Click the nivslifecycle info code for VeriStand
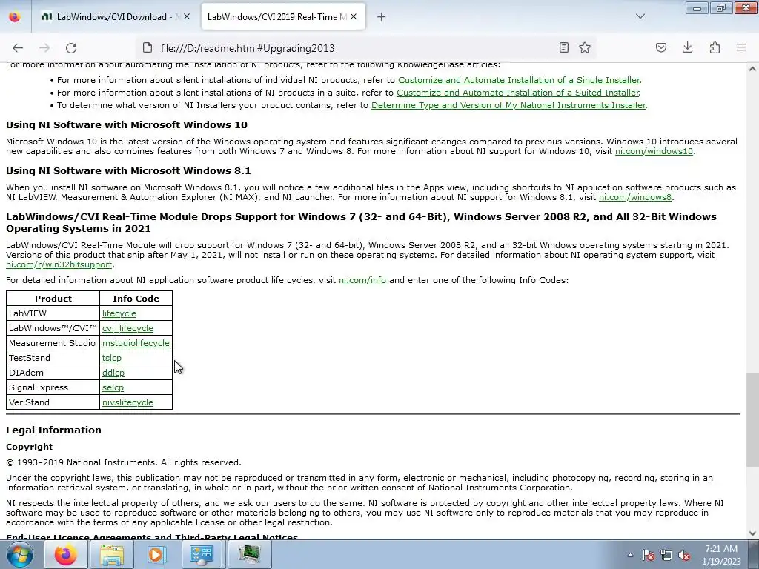 (x=127, y=402)
